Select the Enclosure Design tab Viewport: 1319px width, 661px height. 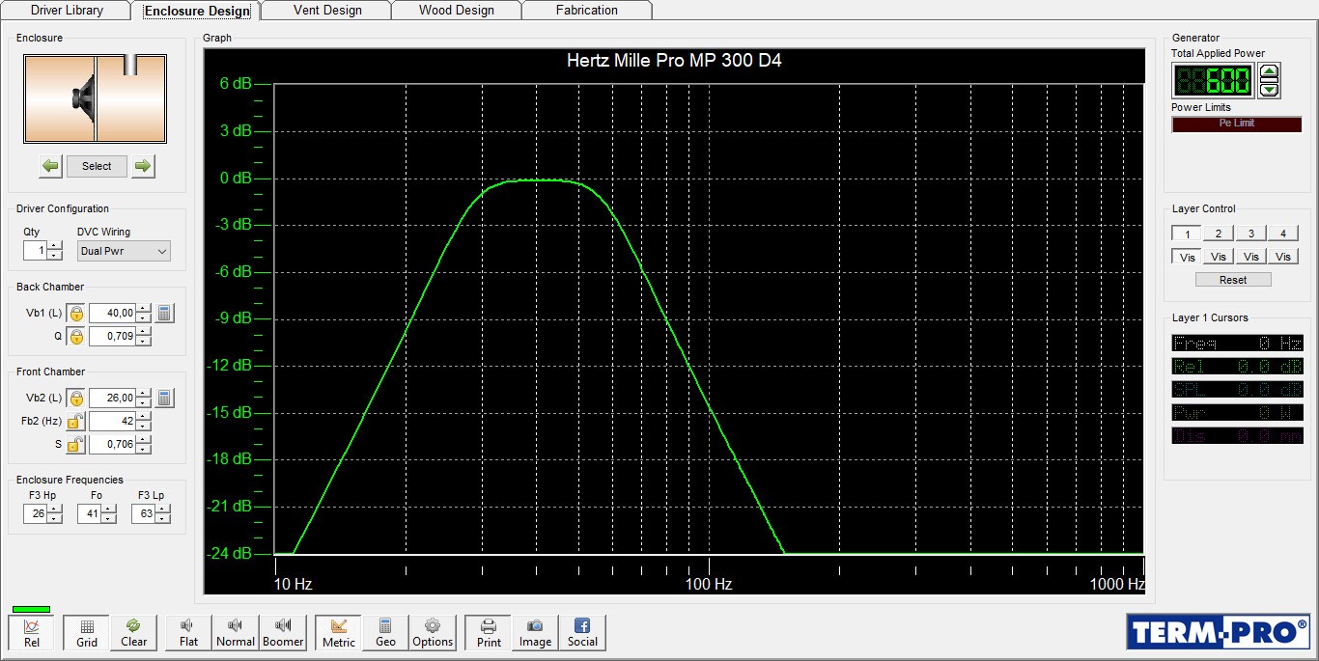(197, 11)
